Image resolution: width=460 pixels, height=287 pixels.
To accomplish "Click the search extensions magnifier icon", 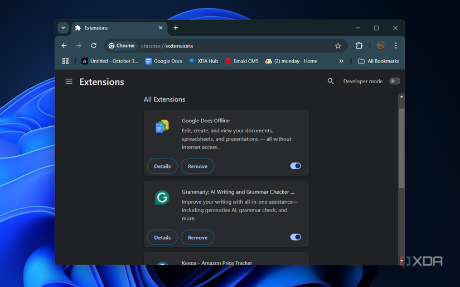I will (x=331, y=82).
